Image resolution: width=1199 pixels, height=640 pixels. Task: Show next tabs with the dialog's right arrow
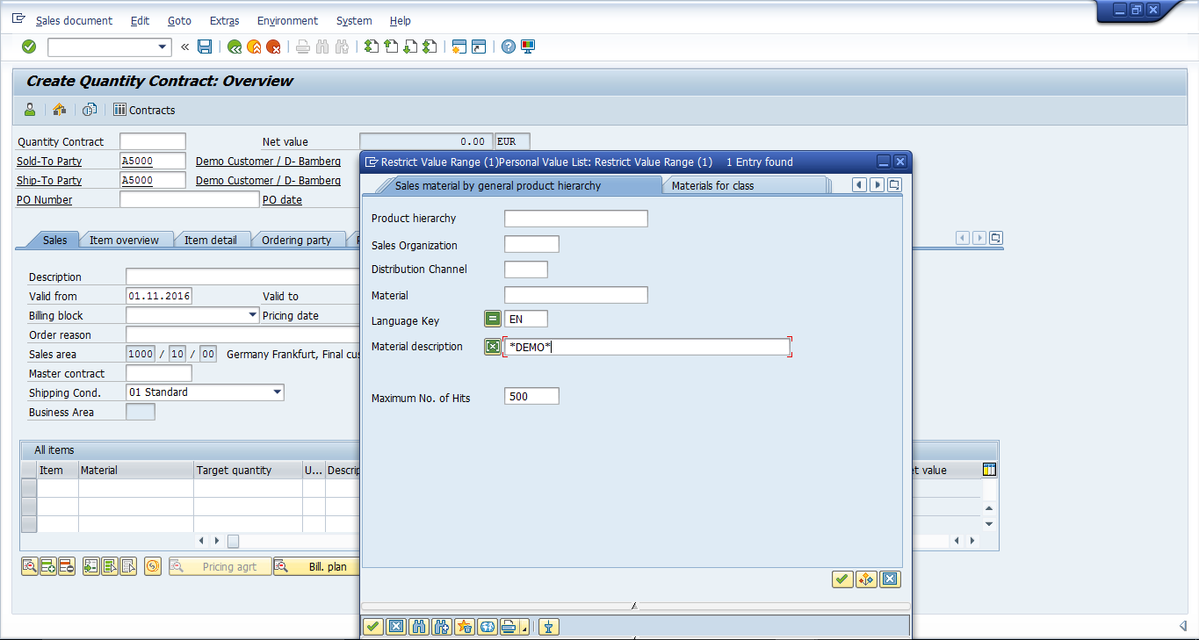click(x=877, y=185)
